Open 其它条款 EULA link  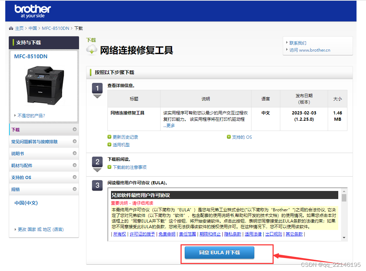tap(294, 234)
